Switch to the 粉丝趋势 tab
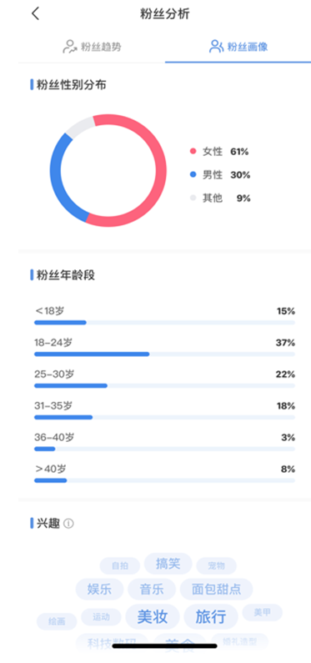 pyautogui.click(x=92, y=47)
